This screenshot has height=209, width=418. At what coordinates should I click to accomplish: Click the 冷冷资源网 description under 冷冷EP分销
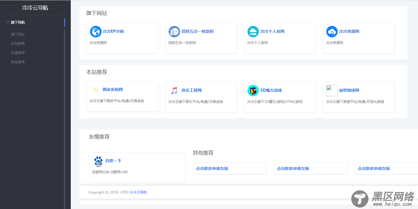(x=98, y=43)
